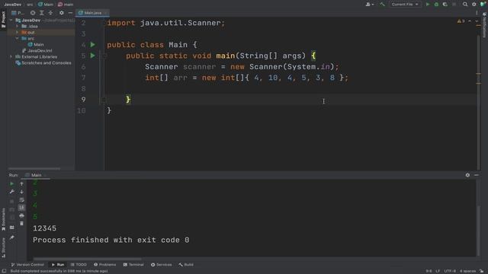
Task: Open the Current File run configuration dropdown
Action: pyautogui.click(x=405, y=5)
